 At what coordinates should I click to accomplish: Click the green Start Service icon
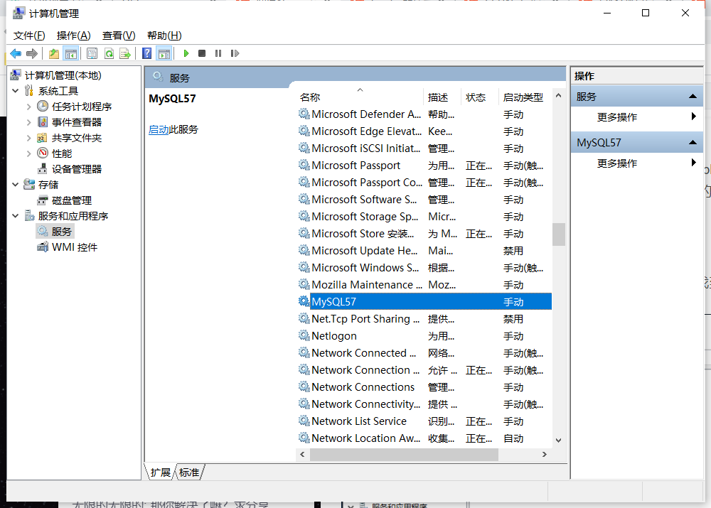(186, 53)
